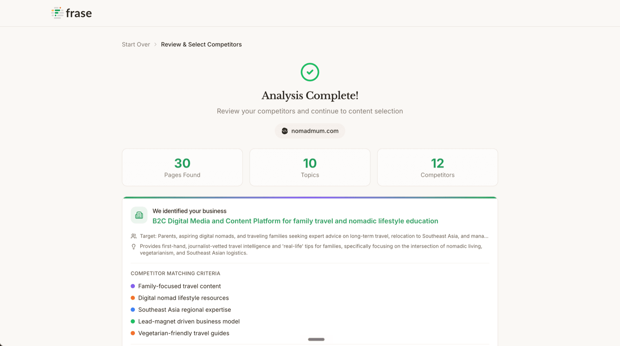Click the nomadmum.com favicon

(285, 131)
